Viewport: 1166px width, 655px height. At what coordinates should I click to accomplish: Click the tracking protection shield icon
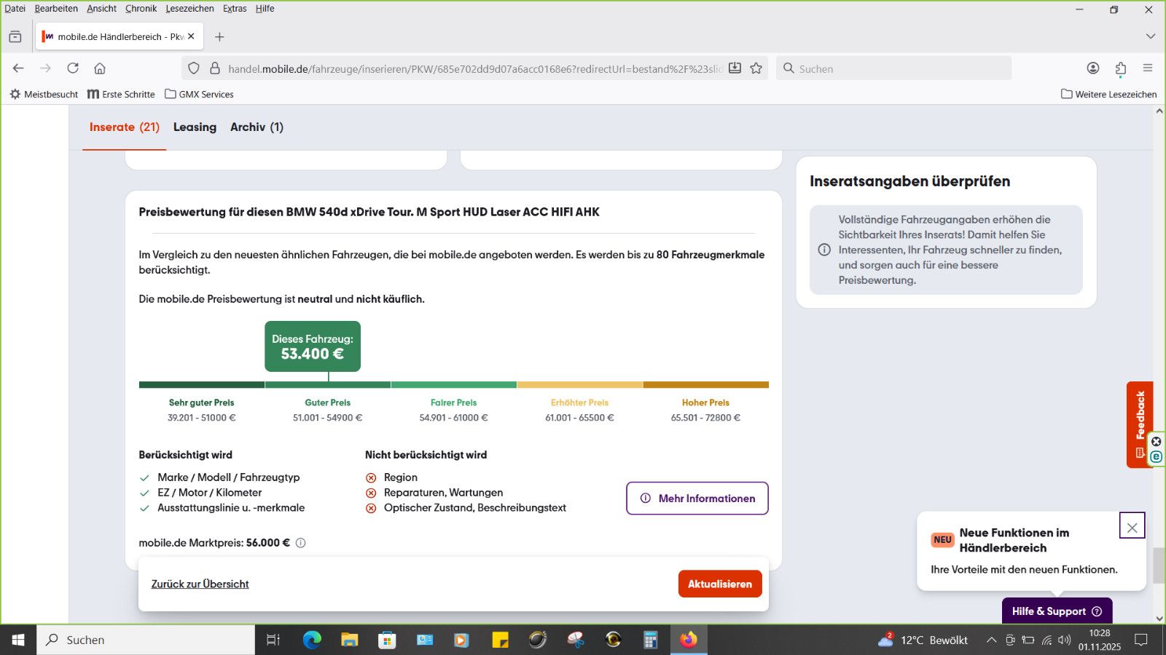coord(194,68)
